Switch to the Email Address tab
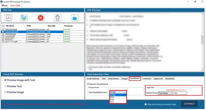Viewport: 206px width, 110px height. click(x=93, y=79)
